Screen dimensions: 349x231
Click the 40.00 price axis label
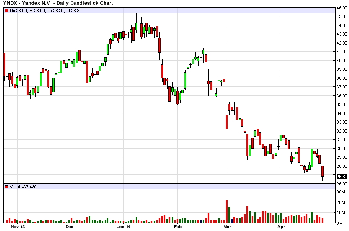point(342,61)
